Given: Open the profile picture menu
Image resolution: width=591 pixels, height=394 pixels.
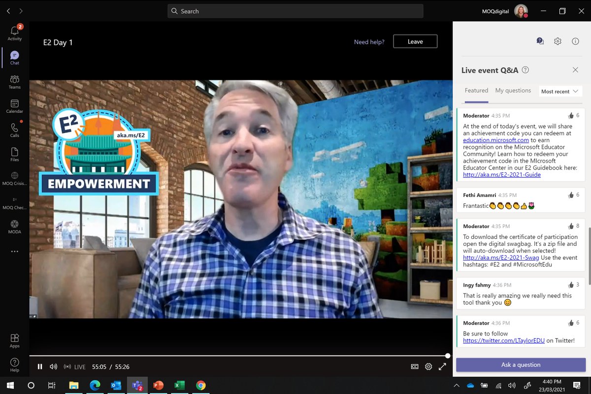Looking at the screenshot, I should coord(521,11).
